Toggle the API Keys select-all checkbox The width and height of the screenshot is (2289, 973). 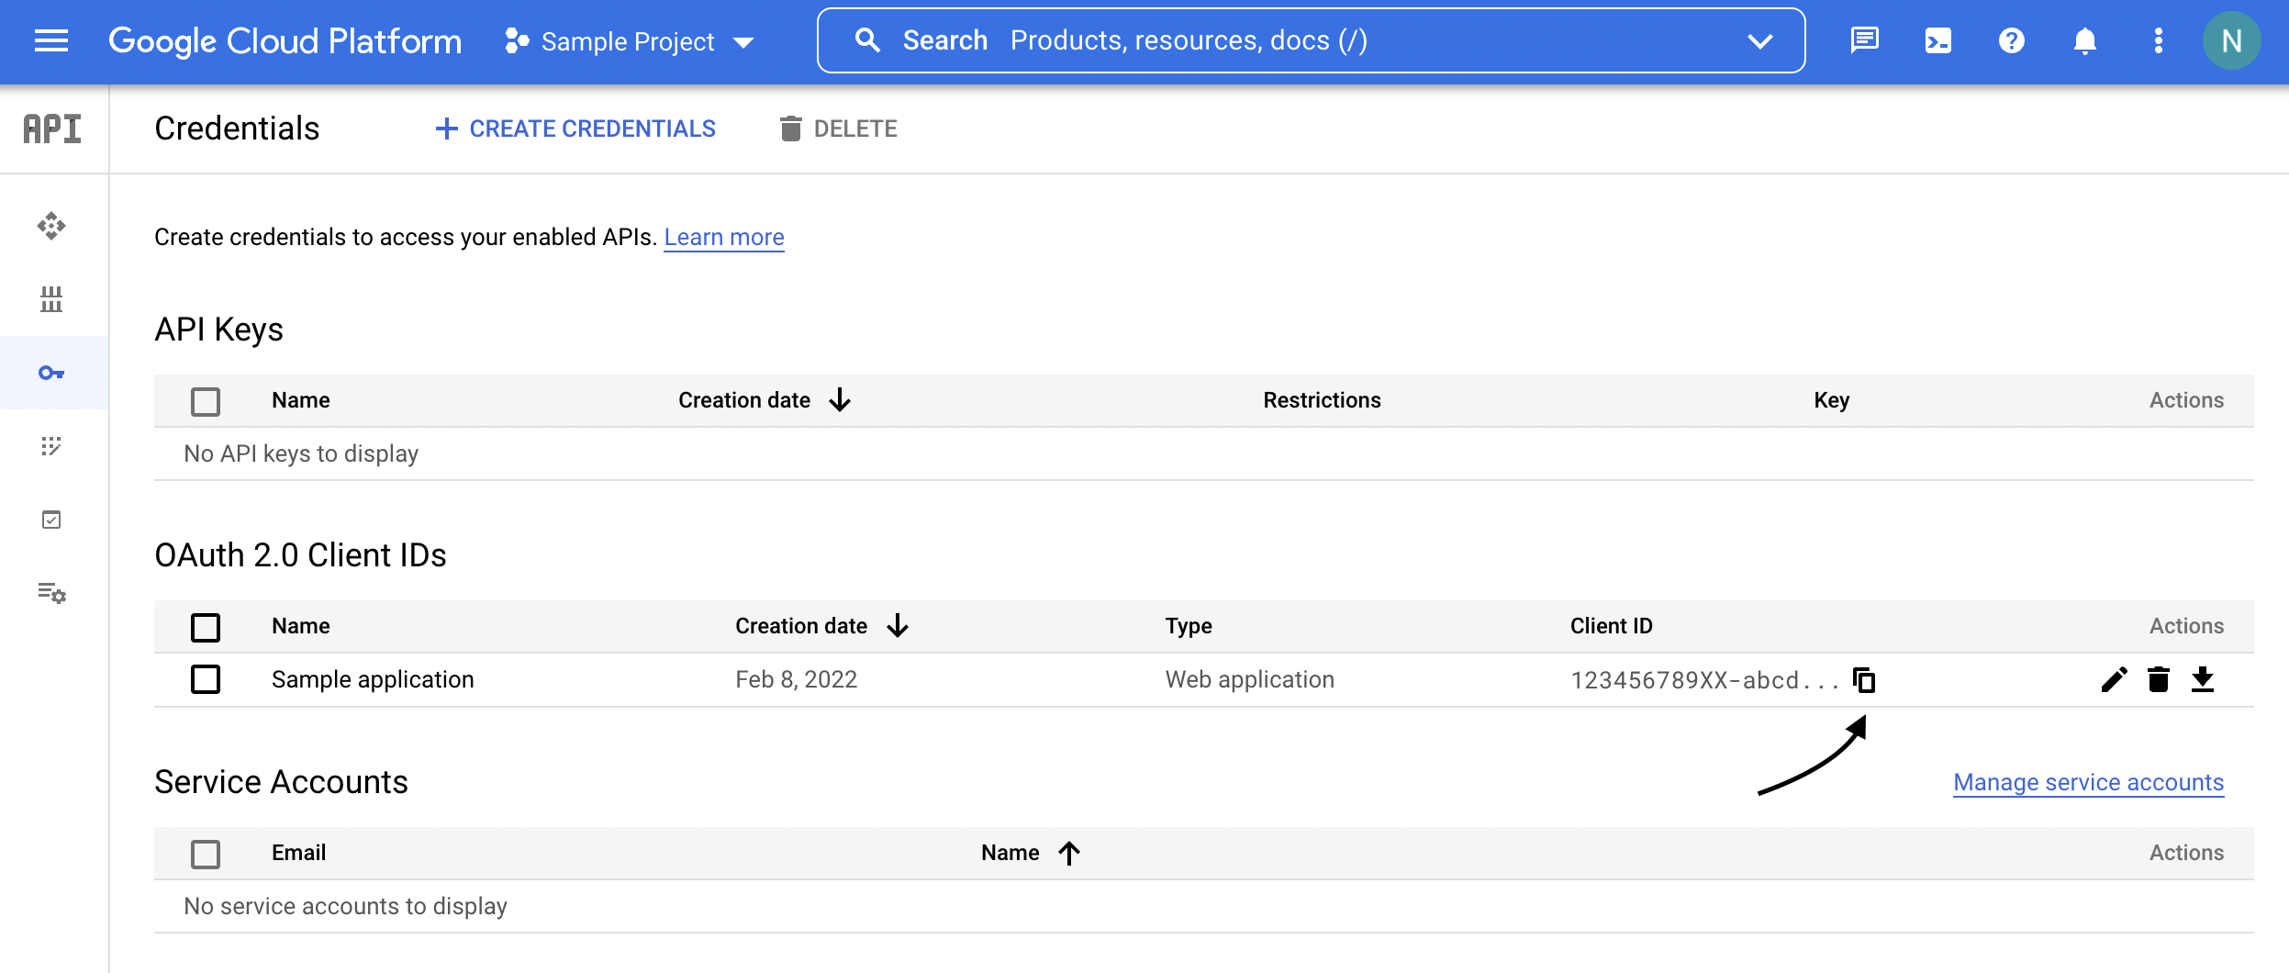[206, 401]
